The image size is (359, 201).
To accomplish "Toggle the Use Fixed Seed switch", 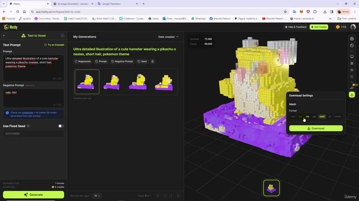I will 61,126.
